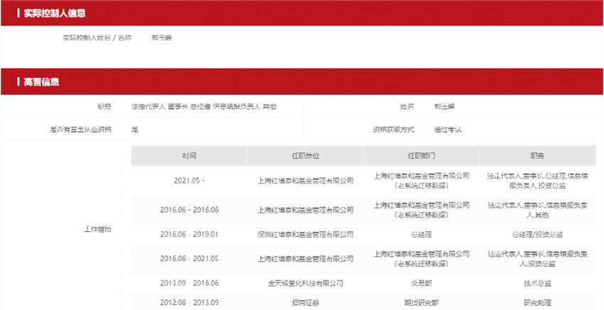Click the company name in the 2021.05 row

[x=306, y=180]
